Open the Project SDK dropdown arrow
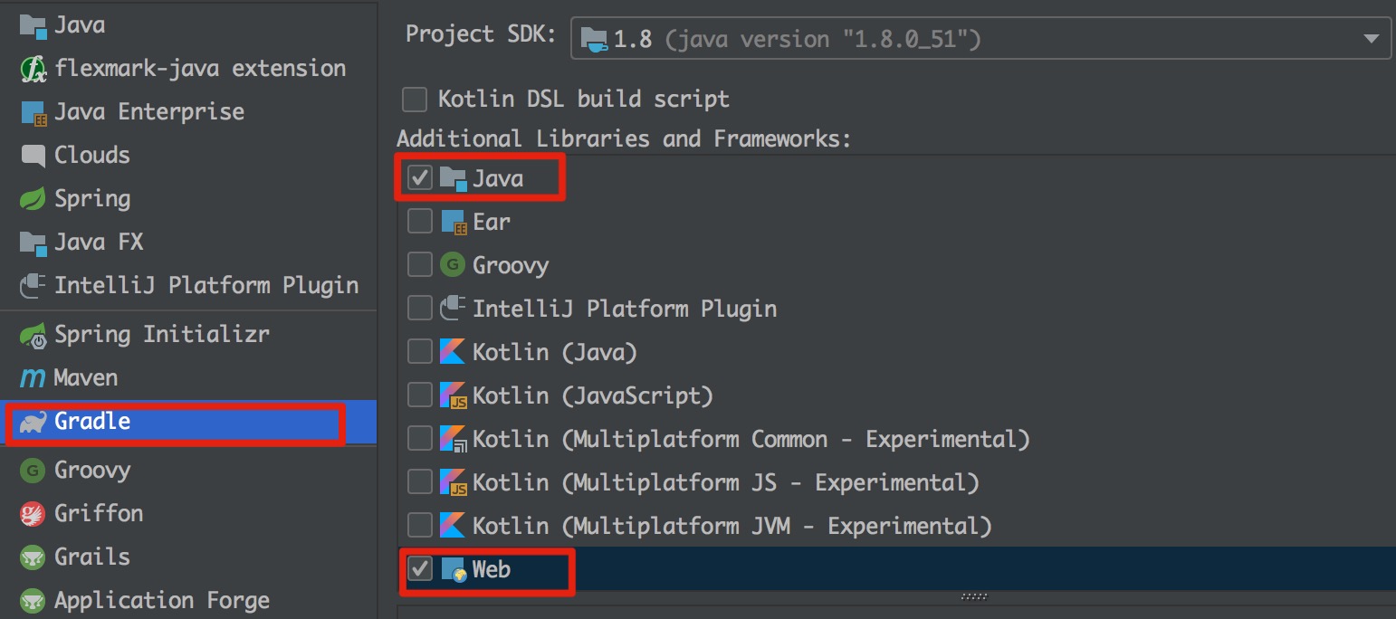The width and height of the screenshot is (1396, 619). (x=1371, y=39)
